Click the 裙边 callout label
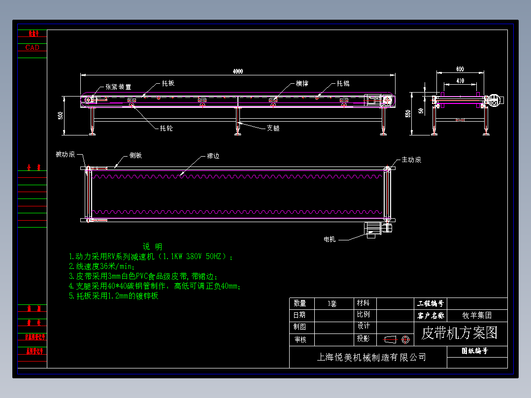 coord(213,156)
